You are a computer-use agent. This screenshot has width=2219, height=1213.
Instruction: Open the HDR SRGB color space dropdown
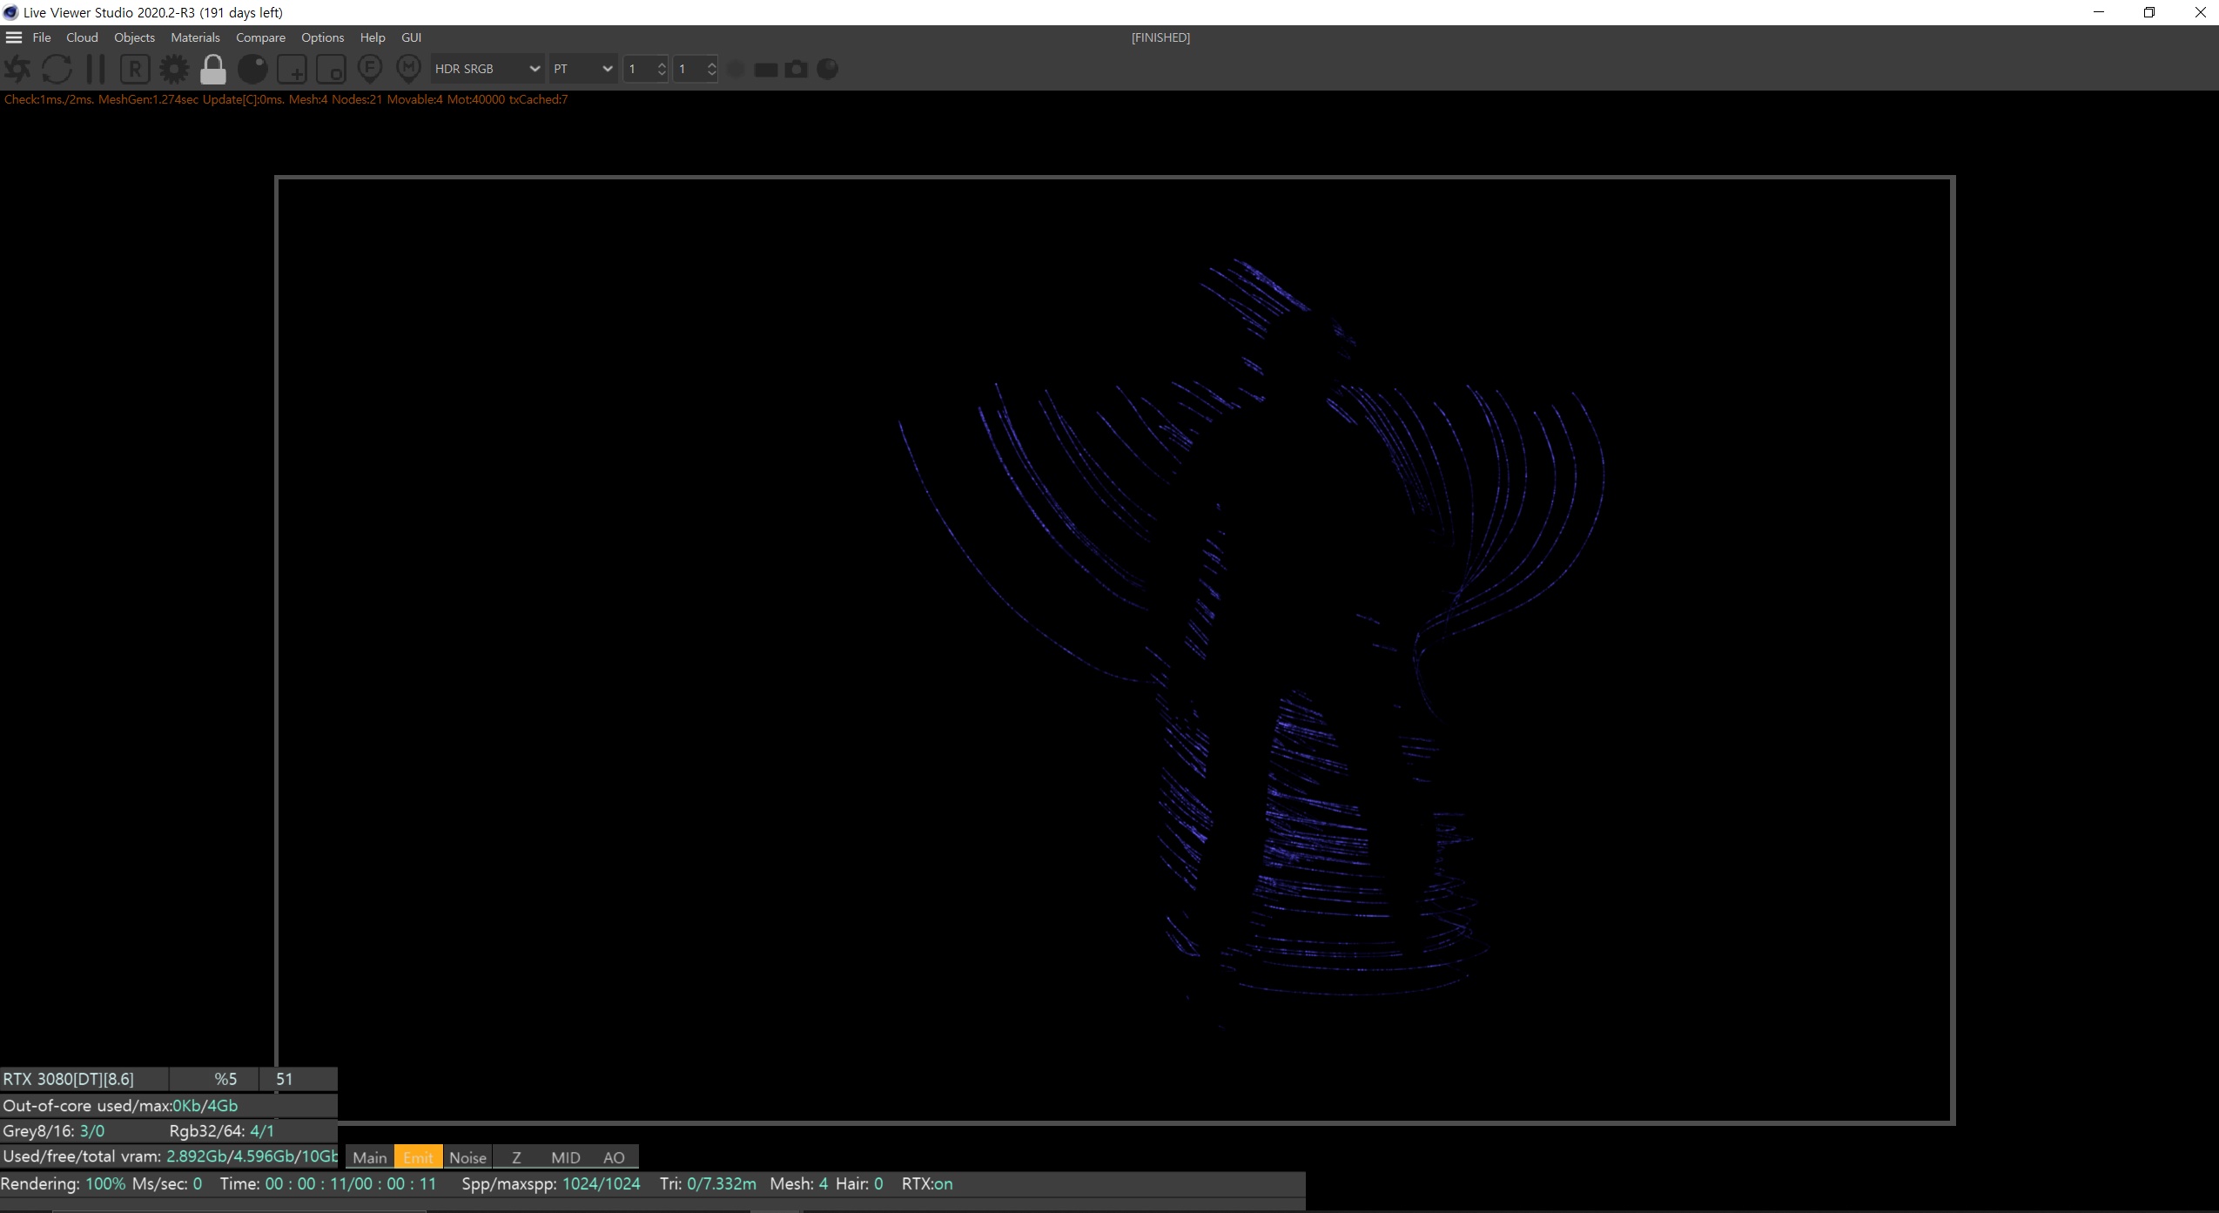click(x=487, y=69)
